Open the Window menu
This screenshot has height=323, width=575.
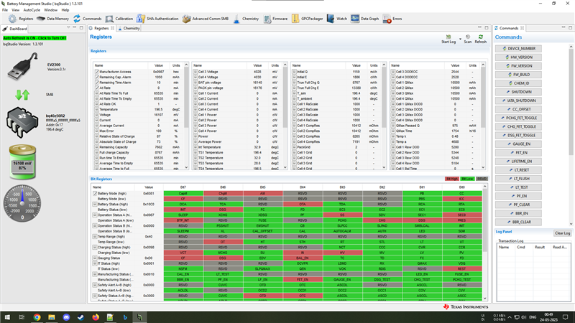tap(50, 10)
